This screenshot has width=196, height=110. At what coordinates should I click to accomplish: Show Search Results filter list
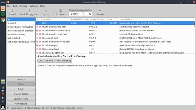point(21,99)
